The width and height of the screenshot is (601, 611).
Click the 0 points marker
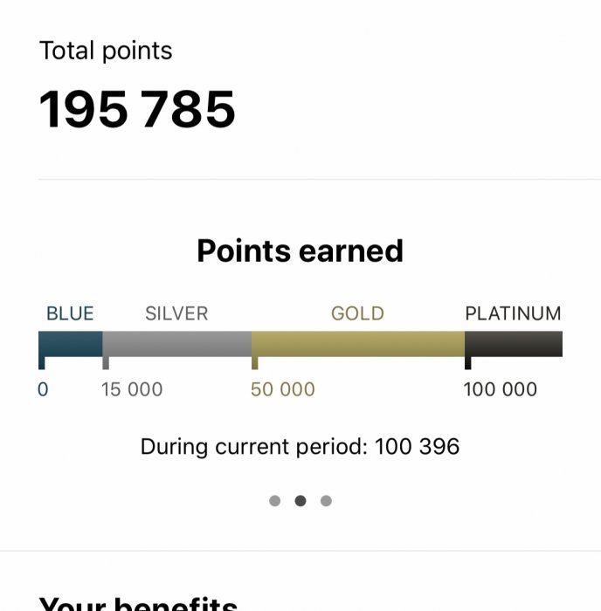43,389
